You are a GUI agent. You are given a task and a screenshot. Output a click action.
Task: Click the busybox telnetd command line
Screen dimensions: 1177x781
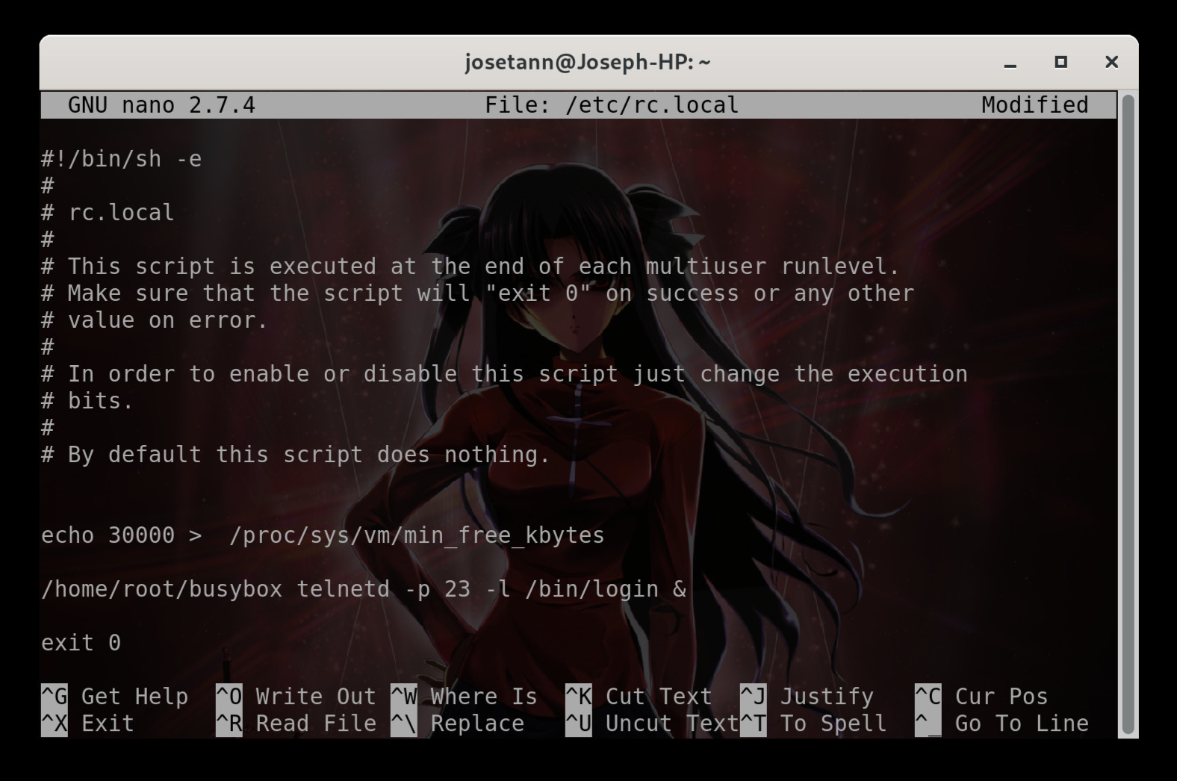pos(364,589)
